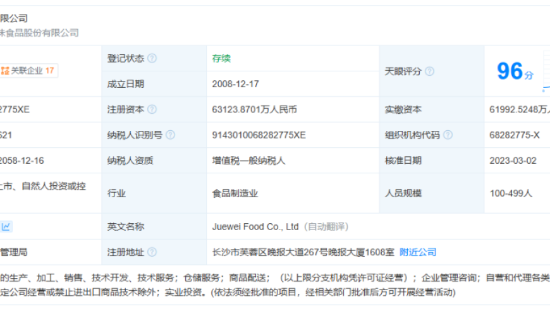Screen dimensions: 550x311
Task: Select industry value 食品制造业
Action: pyautogui.click(x=235, y=193)
